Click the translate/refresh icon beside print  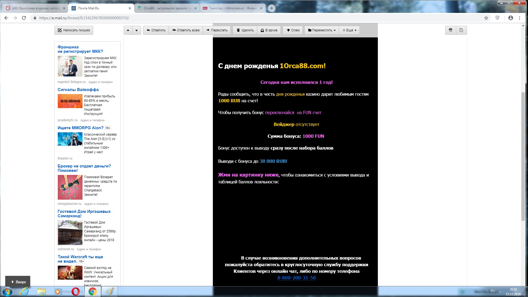tap(461, 30)
